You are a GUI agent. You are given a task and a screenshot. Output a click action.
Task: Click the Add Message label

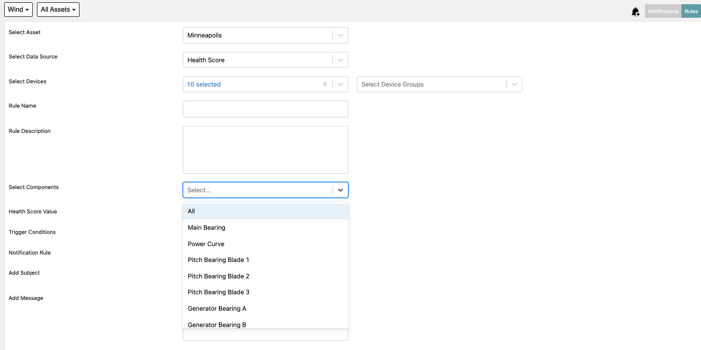pyautogui.click(x=26, y=298)
